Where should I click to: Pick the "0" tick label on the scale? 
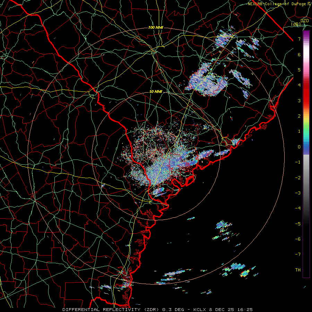coord(299,147)
